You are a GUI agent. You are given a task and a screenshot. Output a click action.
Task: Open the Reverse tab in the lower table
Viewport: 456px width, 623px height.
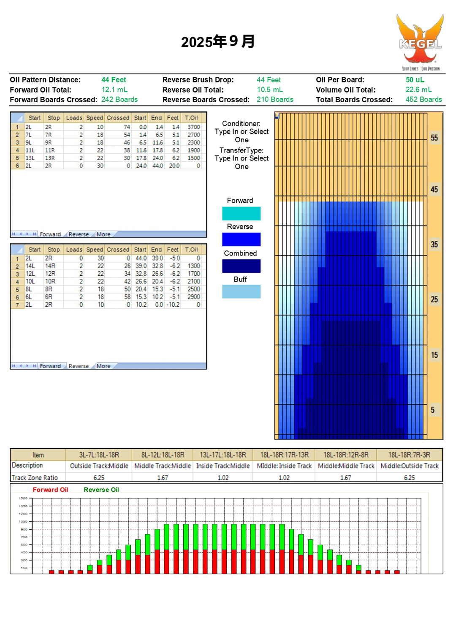79,366
